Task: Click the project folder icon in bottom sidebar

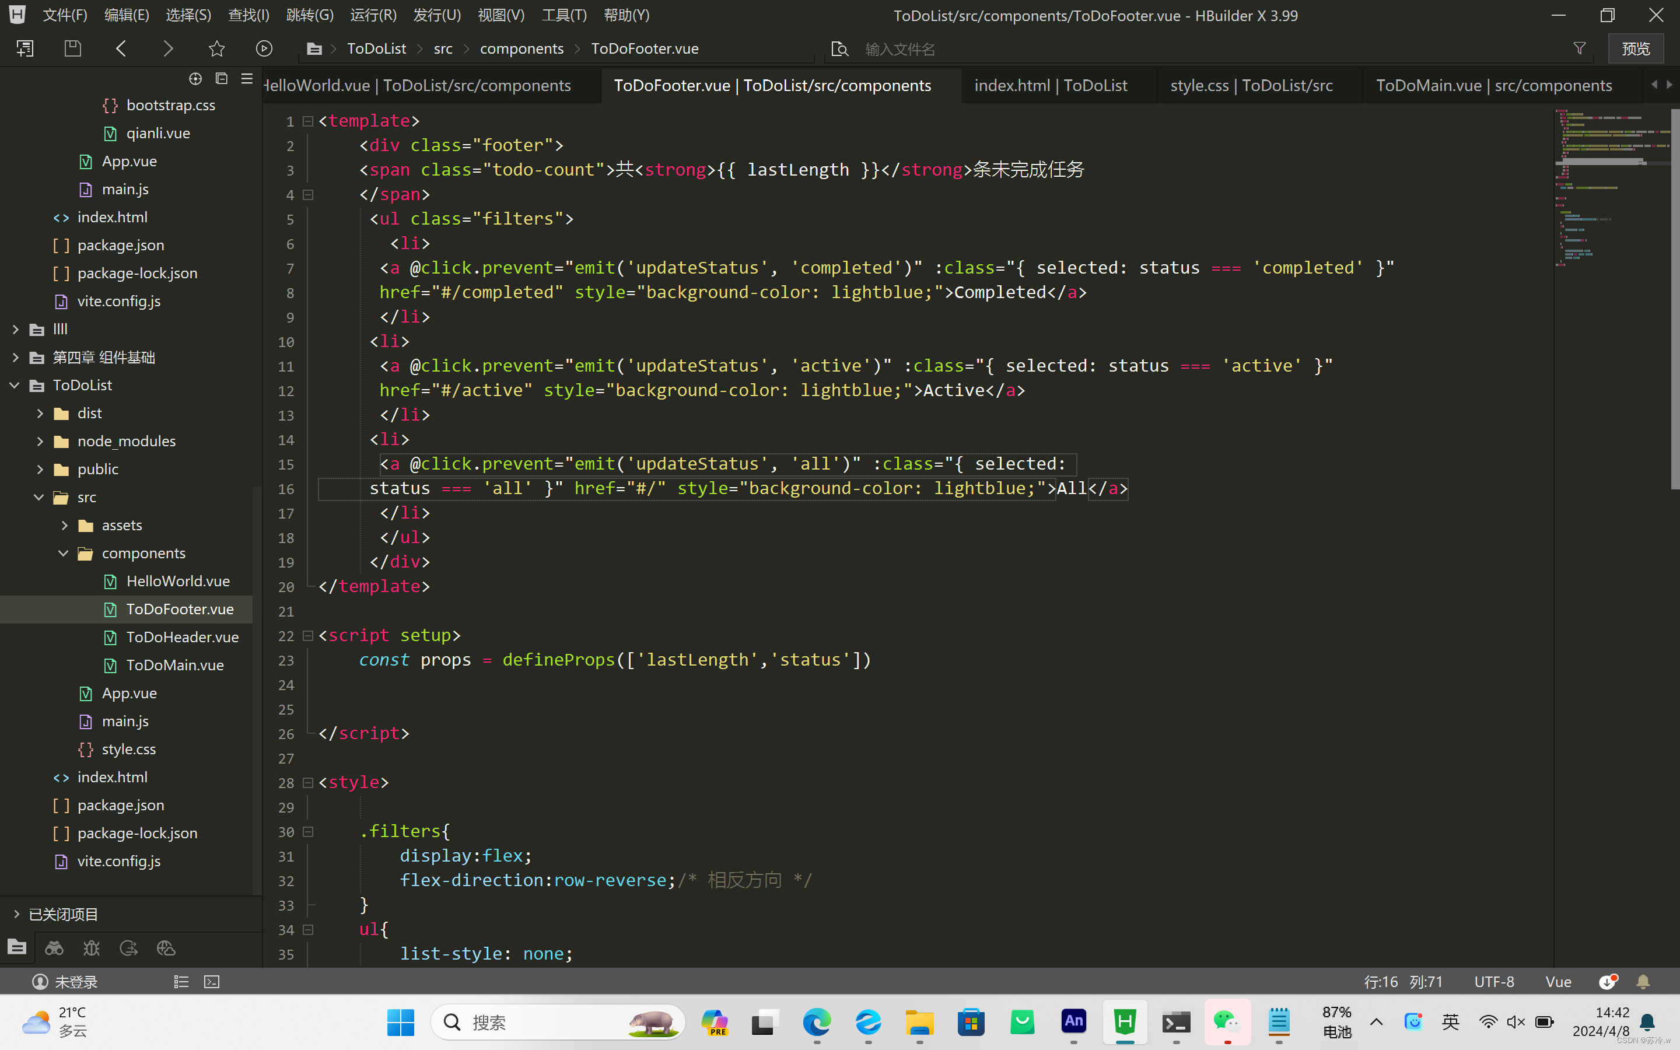Action: 17,947
